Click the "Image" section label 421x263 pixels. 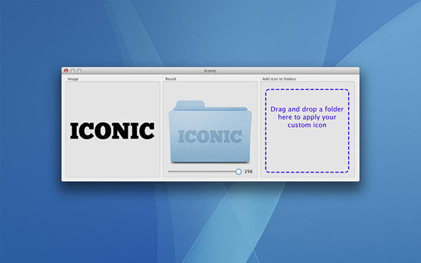tap(73, 79)
